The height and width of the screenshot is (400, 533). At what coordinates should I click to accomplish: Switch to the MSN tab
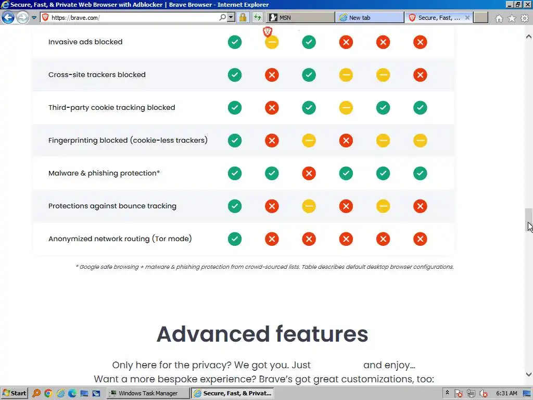click(x=300, y=18)
